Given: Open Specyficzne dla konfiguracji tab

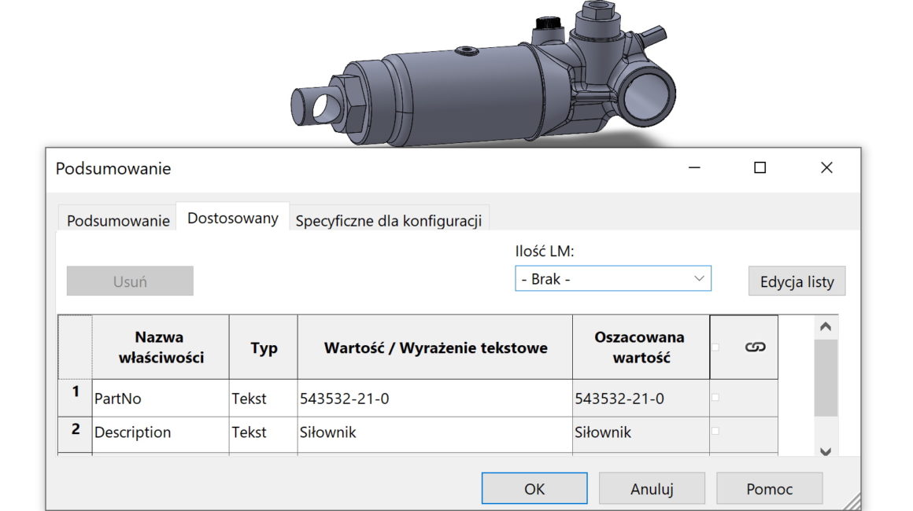Looking at the screenshot, I should point(388,220).
